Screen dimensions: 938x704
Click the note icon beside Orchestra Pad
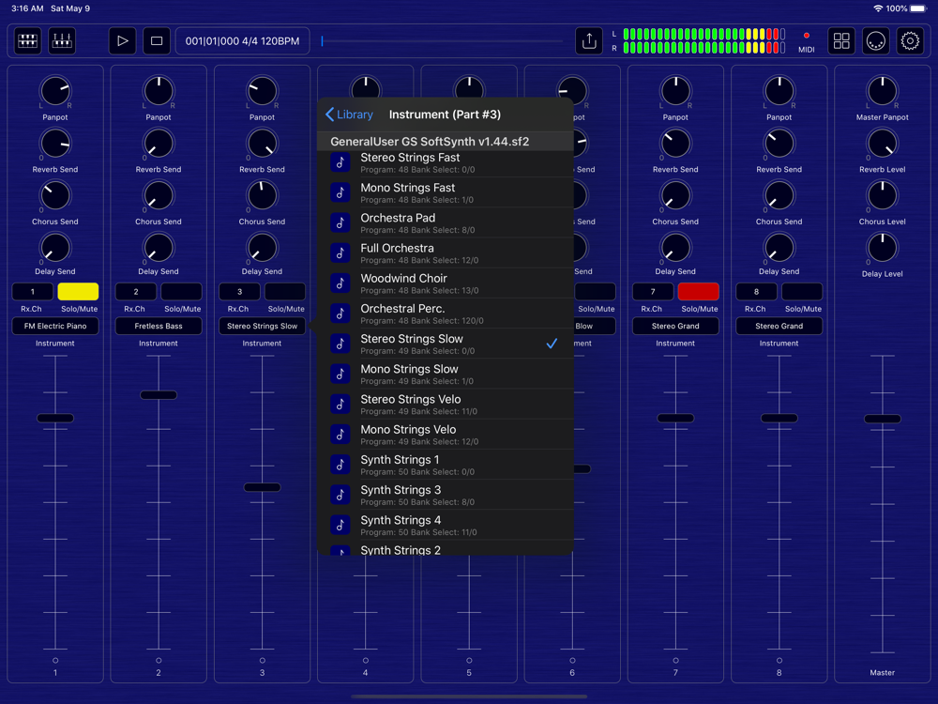[x=340, y=222]
